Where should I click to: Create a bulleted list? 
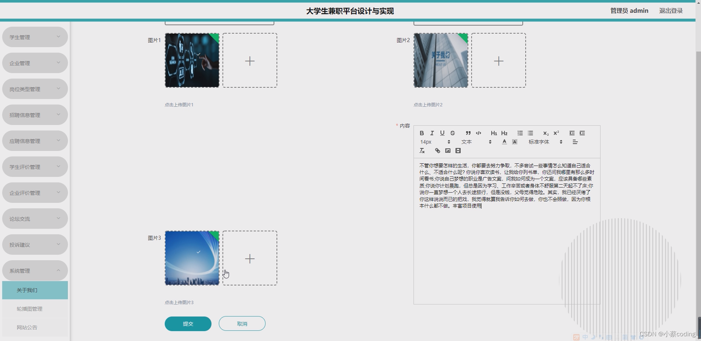(530, 133)
